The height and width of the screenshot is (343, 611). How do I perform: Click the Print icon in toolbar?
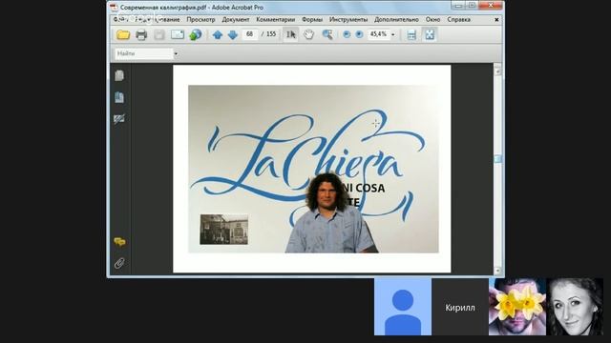pos(141,34)
